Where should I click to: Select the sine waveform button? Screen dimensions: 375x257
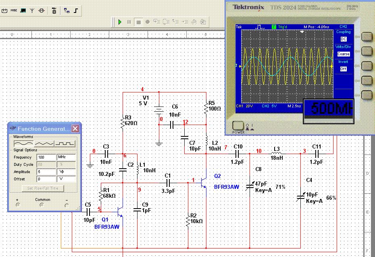(x=23, y=143)
